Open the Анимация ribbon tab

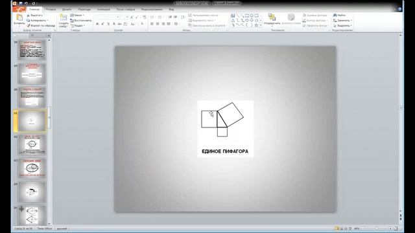pyautogui.click(x=103, y=9)
